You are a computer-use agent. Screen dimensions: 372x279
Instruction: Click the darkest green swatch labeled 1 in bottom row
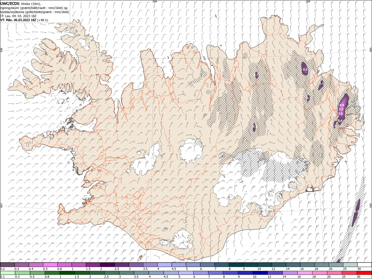click(x=67, y=273)
